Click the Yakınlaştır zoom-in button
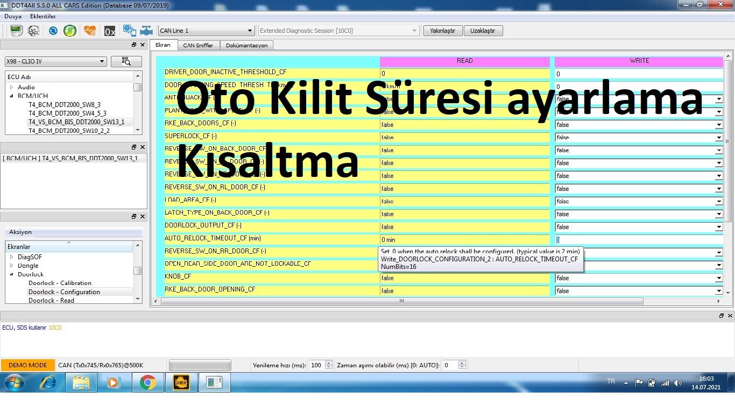The height and width of the screenshot is (413, 735). click(x=442, y=31)
